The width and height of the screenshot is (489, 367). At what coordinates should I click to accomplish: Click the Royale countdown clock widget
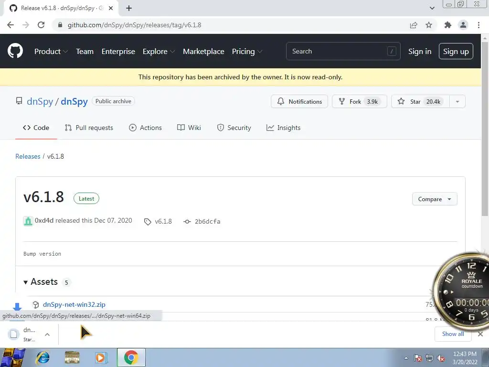[x=462, y=291]
